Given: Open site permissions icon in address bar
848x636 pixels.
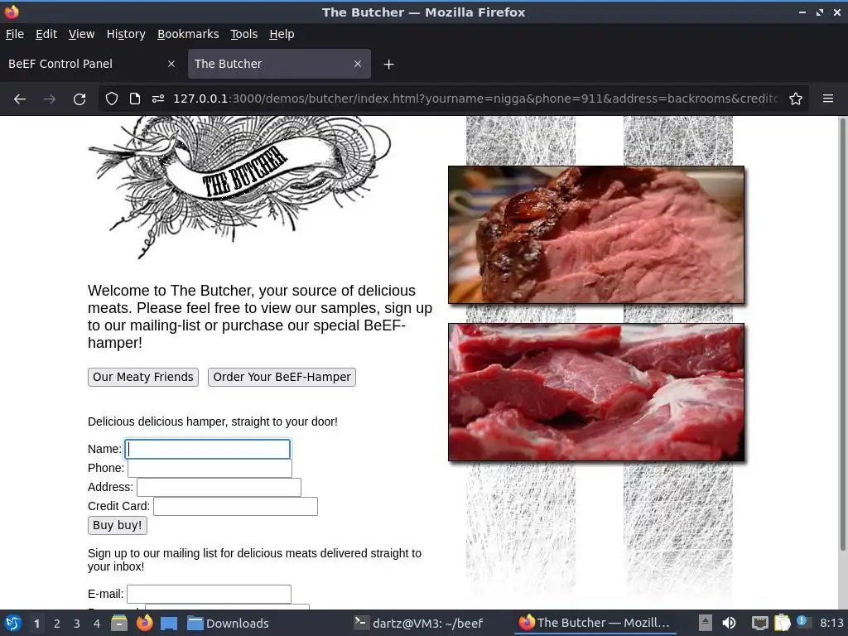Looking at the screenshot, I should tap(158, 99).
